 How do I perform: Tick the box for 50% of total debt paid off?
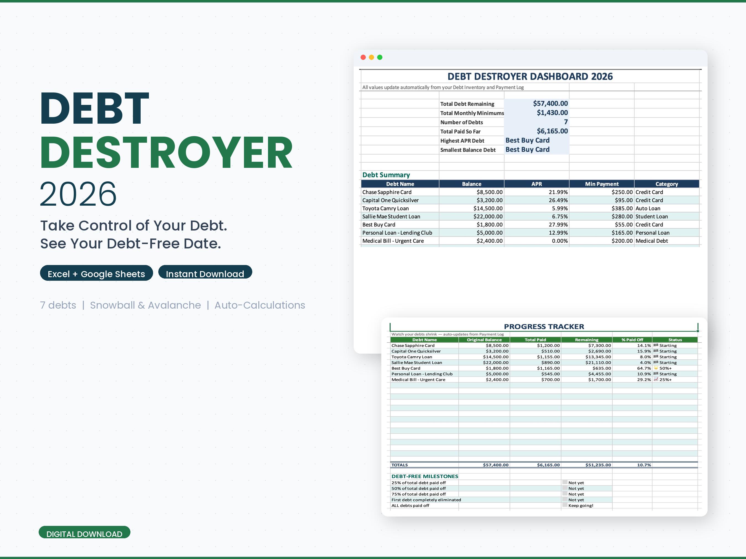click(x=565, y=488)
